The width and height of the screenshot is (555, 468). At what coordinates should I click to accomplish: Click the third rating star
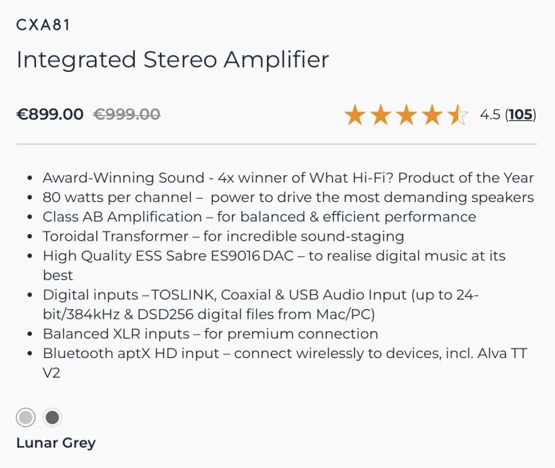(407, 115)
